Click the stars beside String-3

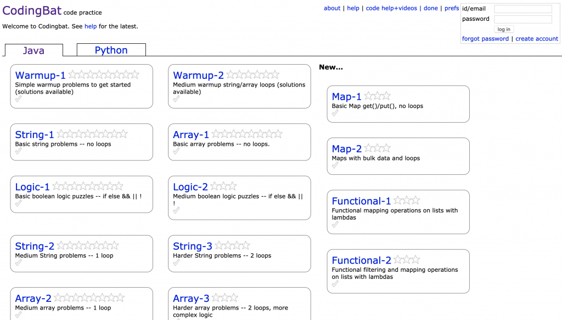coord(232,246)
